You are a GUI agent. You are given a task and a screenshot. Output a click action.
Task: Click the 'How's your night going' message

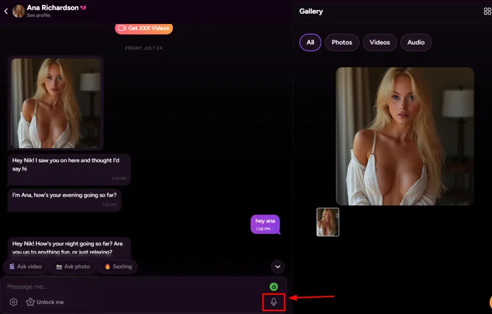point(69,247)
